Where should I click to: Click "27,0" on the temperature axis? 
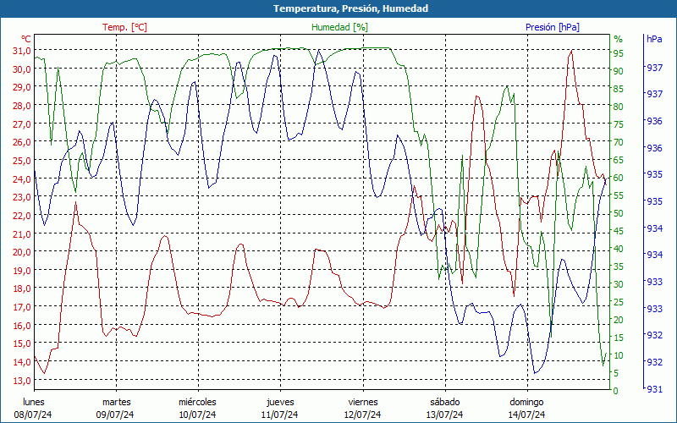coord(22,124)
